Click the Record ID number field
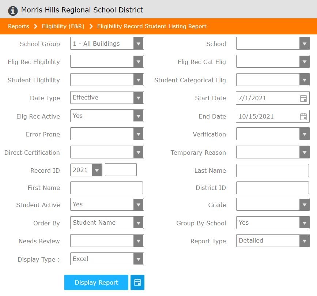Image resolution: width=317 pixels, height=296 pixels. pos(121,170)
